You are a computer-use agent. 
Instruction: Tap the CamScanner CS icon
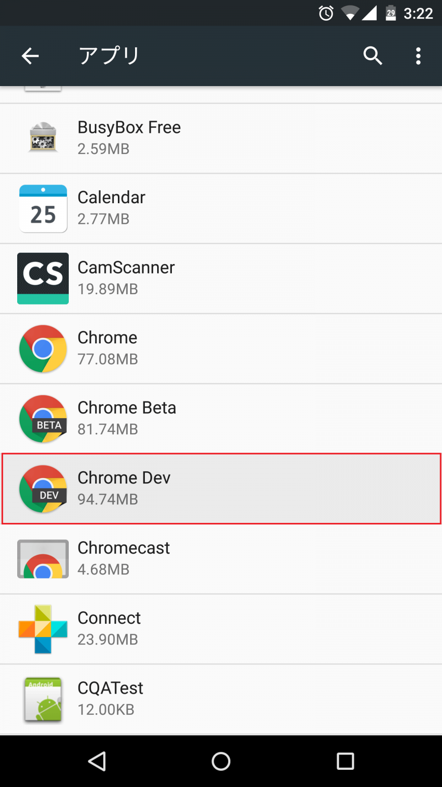click(x=43, y=278)
